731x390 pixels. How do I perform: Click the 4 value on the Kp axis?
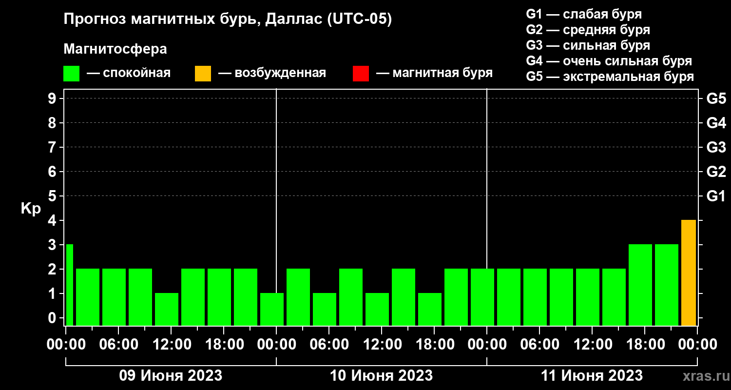(52, 220)
